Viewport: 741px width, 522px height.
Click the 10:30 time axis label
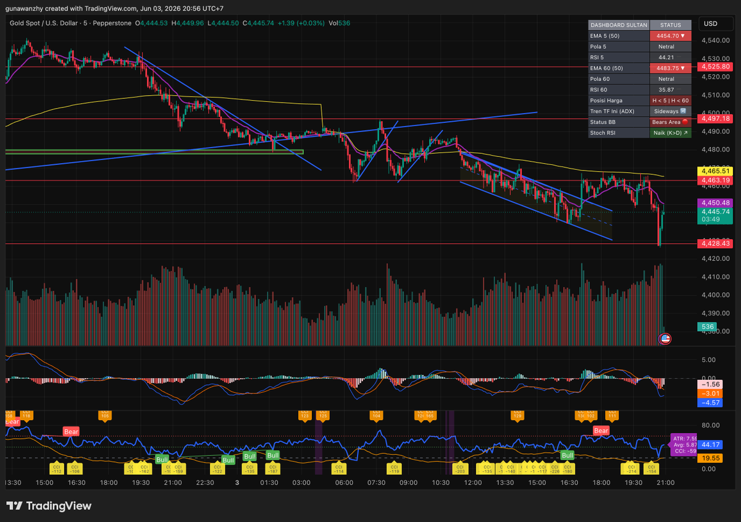click(440, 482)
